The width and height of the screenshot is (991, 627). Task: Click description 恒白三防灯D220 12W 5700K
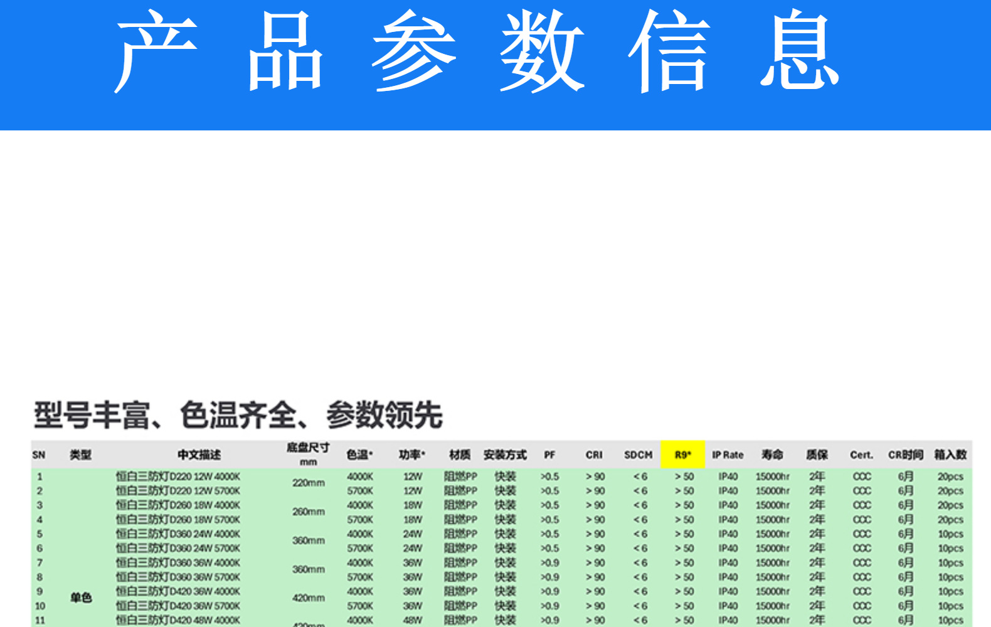178,491
